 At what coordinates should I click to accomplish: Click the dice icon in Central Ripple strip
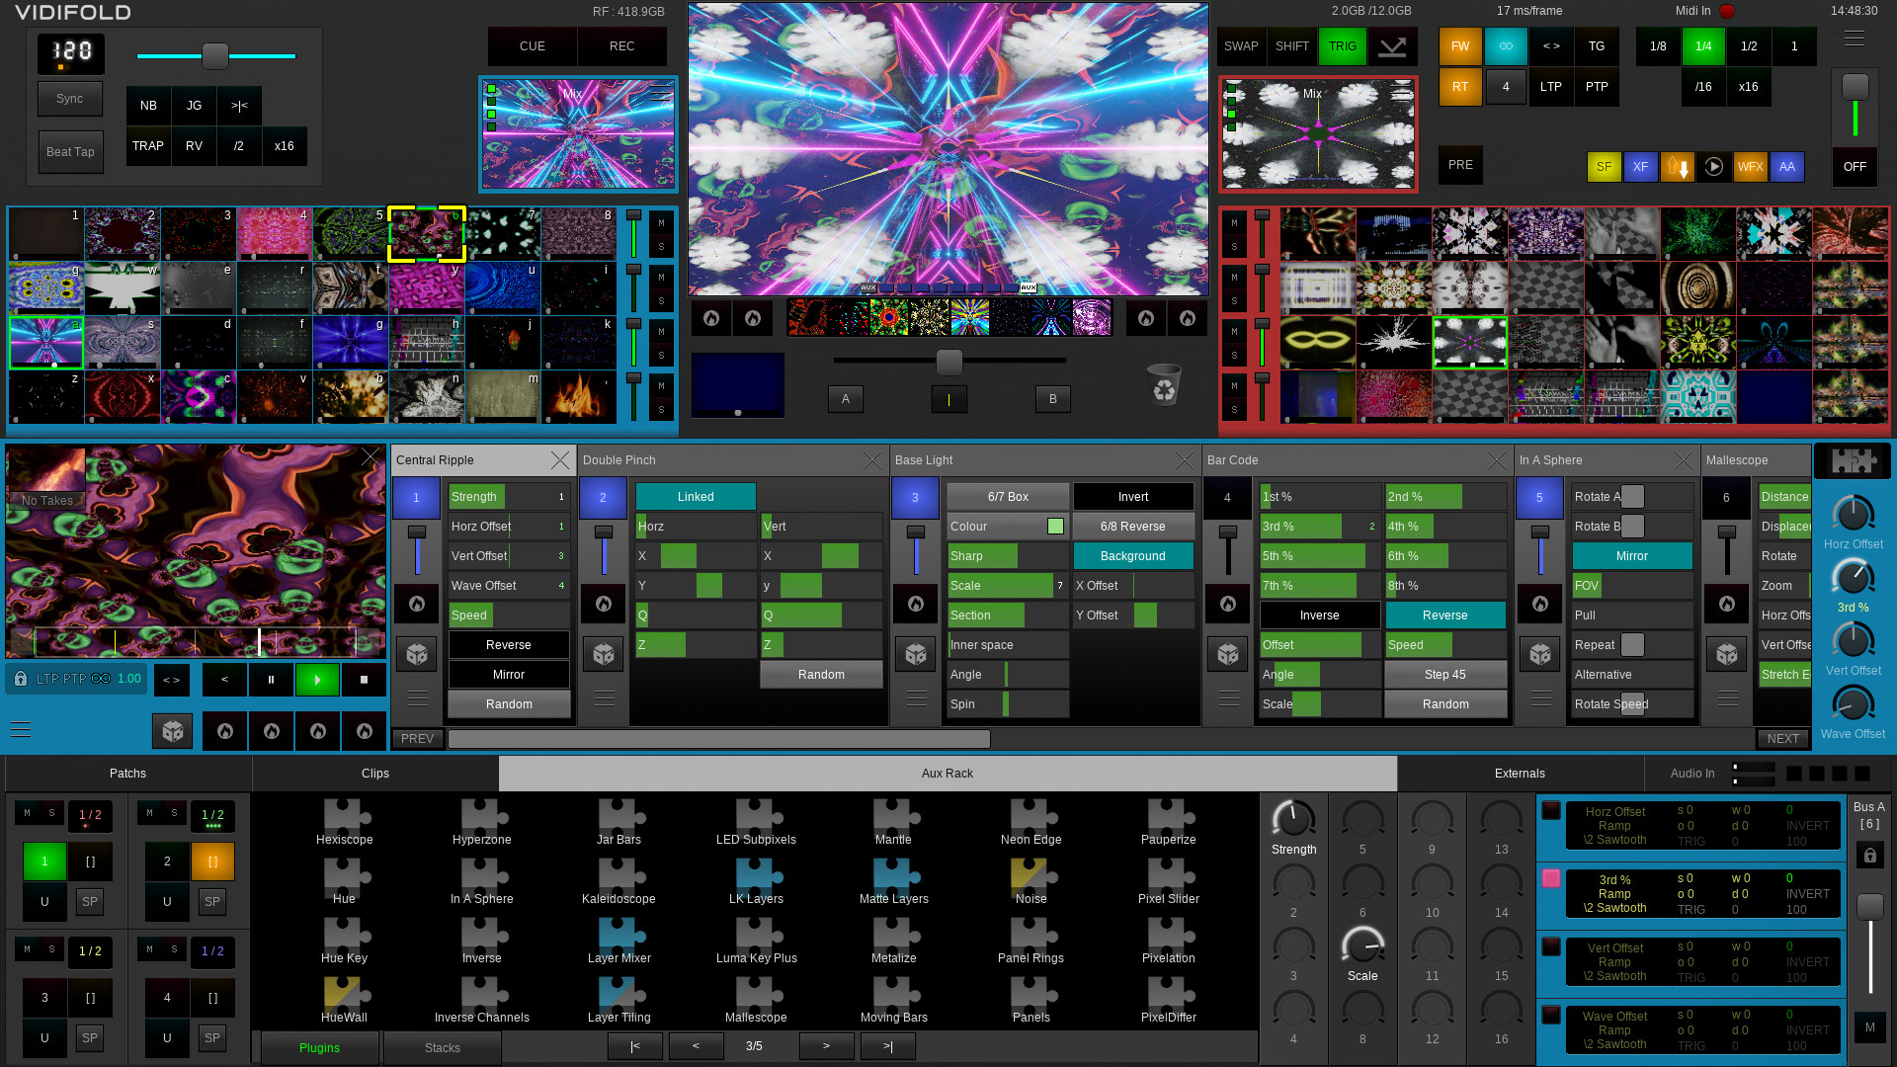click(417, 654)
